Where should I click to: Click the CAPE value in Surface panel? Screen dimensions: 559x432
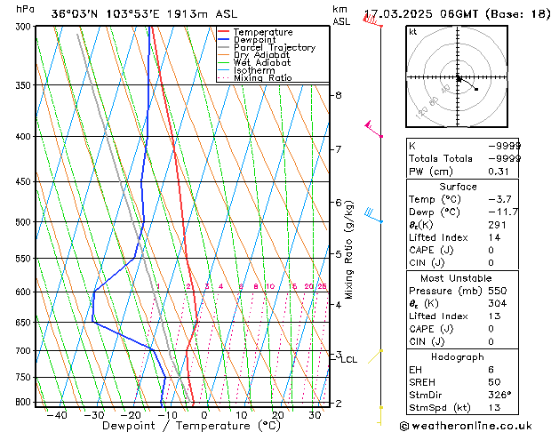(491, 250)
